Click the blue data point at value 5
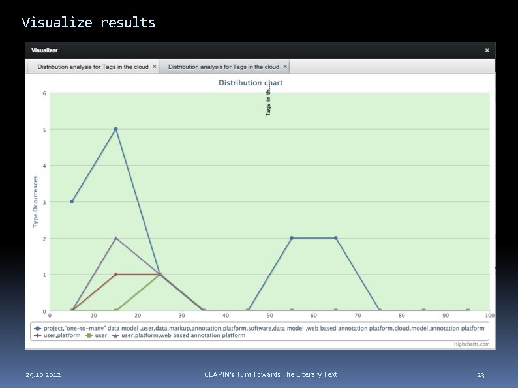 pos(115,129)
